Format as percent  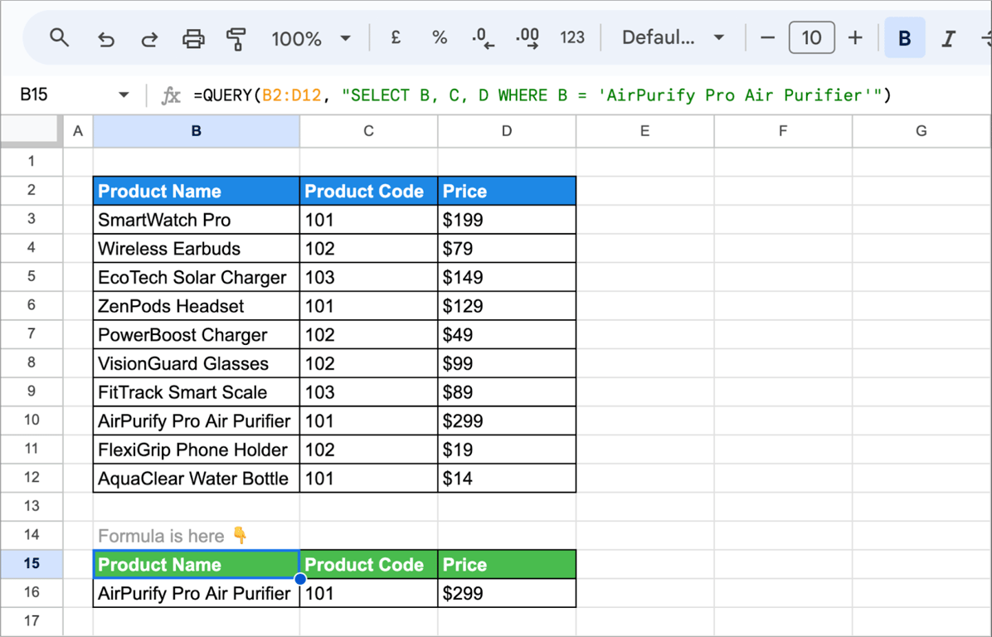[439, 38]
